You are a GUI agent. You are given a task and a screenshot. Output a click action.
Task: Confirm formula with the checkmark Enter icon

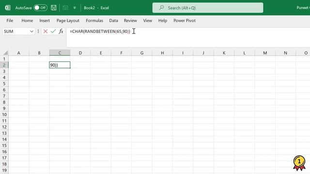click(53, 31)
